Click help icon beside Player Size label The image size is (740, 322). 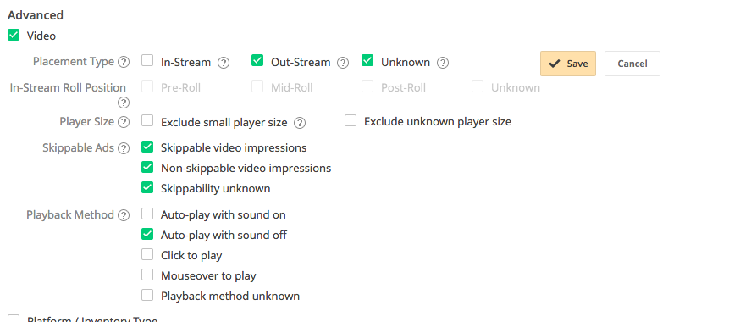pyautogui.click(x=123, y=122)
